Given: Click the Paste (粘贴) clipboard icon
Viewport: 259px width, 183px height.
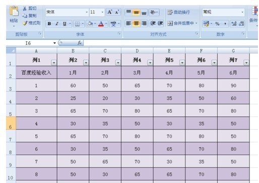Looking at the screenshot, I should 14,12.
